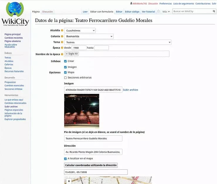Click the theater image thumbnail
Screen dimensions: 217x184
click(x=82, y=111)
